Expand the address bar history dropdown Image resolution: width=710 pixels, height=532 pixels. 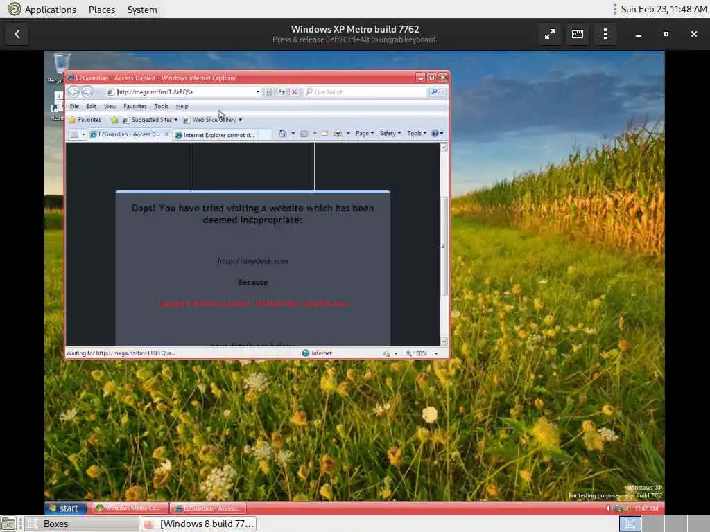258,92
